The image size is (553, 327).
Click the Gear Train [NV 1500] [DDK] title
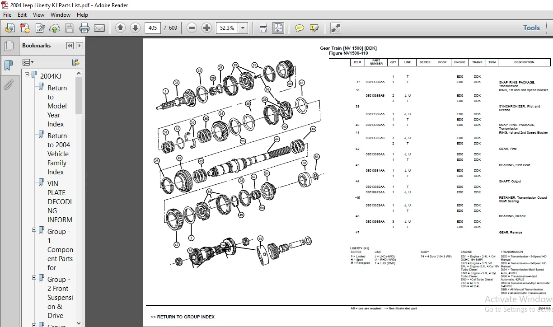point(348,48)
